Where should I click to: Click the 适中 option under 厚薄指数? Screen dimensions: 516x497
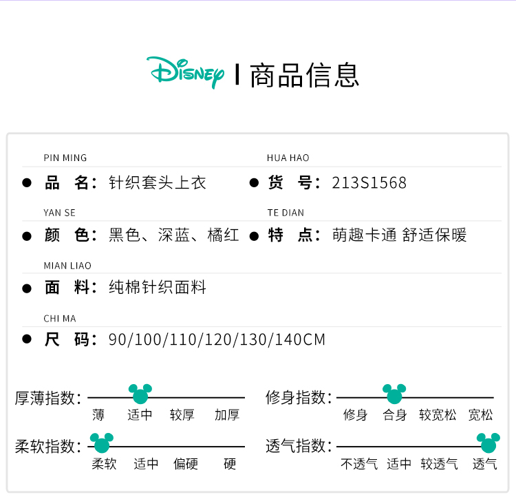(140, 415)
